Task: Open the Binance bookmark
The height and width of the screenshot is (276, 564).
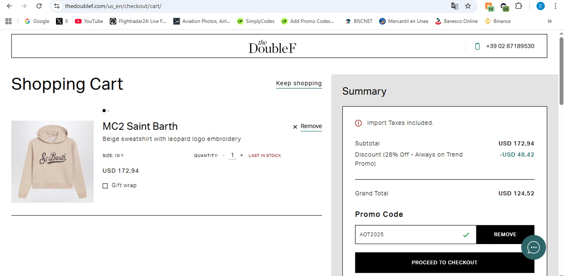Action: [497, 21]
